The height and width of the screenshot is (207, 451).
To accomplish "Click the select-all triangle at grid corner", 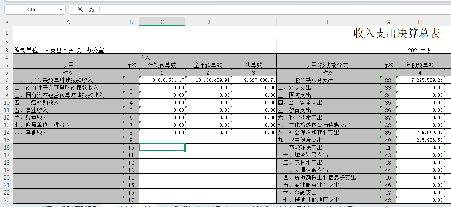I will coord(7,22).
